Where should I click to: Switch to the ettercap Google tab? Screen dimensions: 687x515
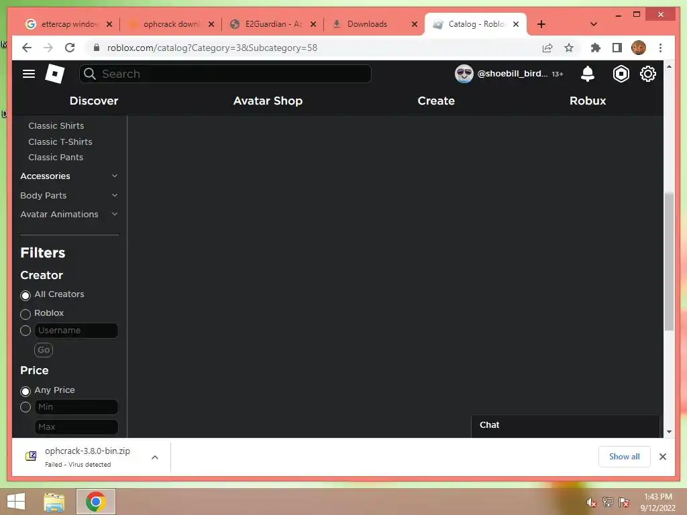click(x=68, y=24)
